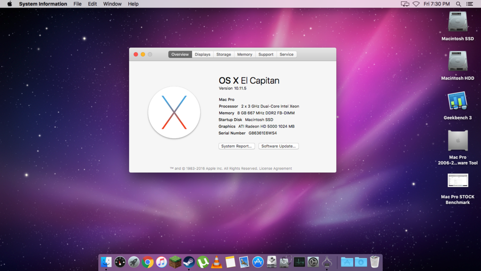Open the Help menu

[133, 4]
